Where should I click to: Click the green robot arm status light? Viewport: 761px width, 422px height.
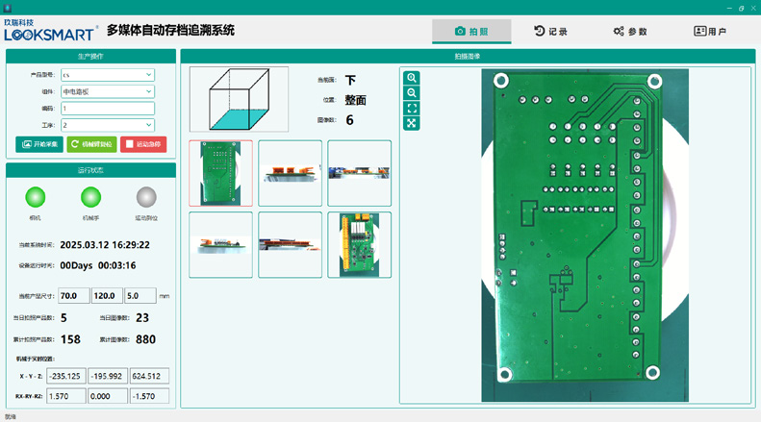(x=91, y=197)
